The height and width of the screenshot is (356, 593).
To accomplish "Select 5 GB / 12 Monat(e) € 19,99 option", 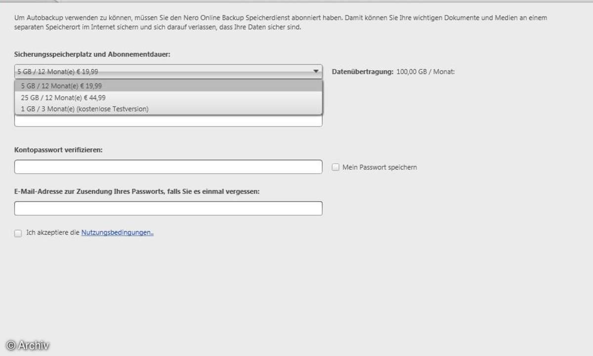I will pos(169,86).
